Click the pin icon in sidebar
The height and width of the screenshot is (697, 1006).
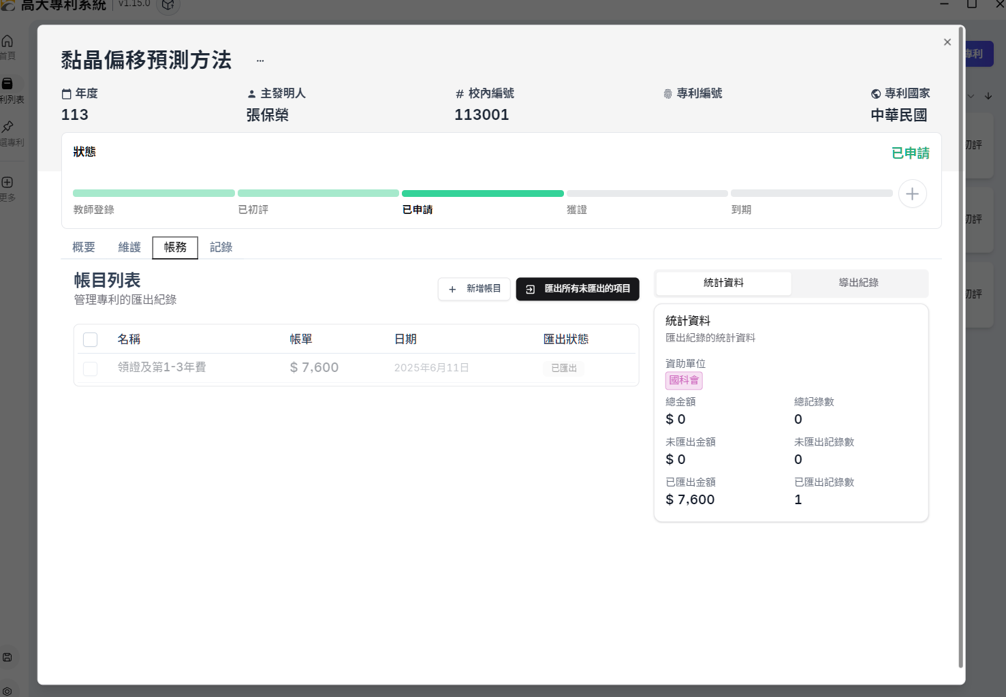point(7,127)
